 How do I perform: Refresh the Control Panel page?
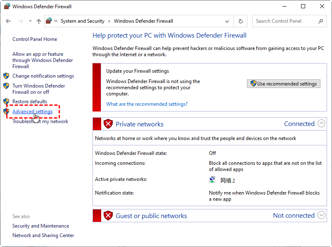[x=241, y=21]
